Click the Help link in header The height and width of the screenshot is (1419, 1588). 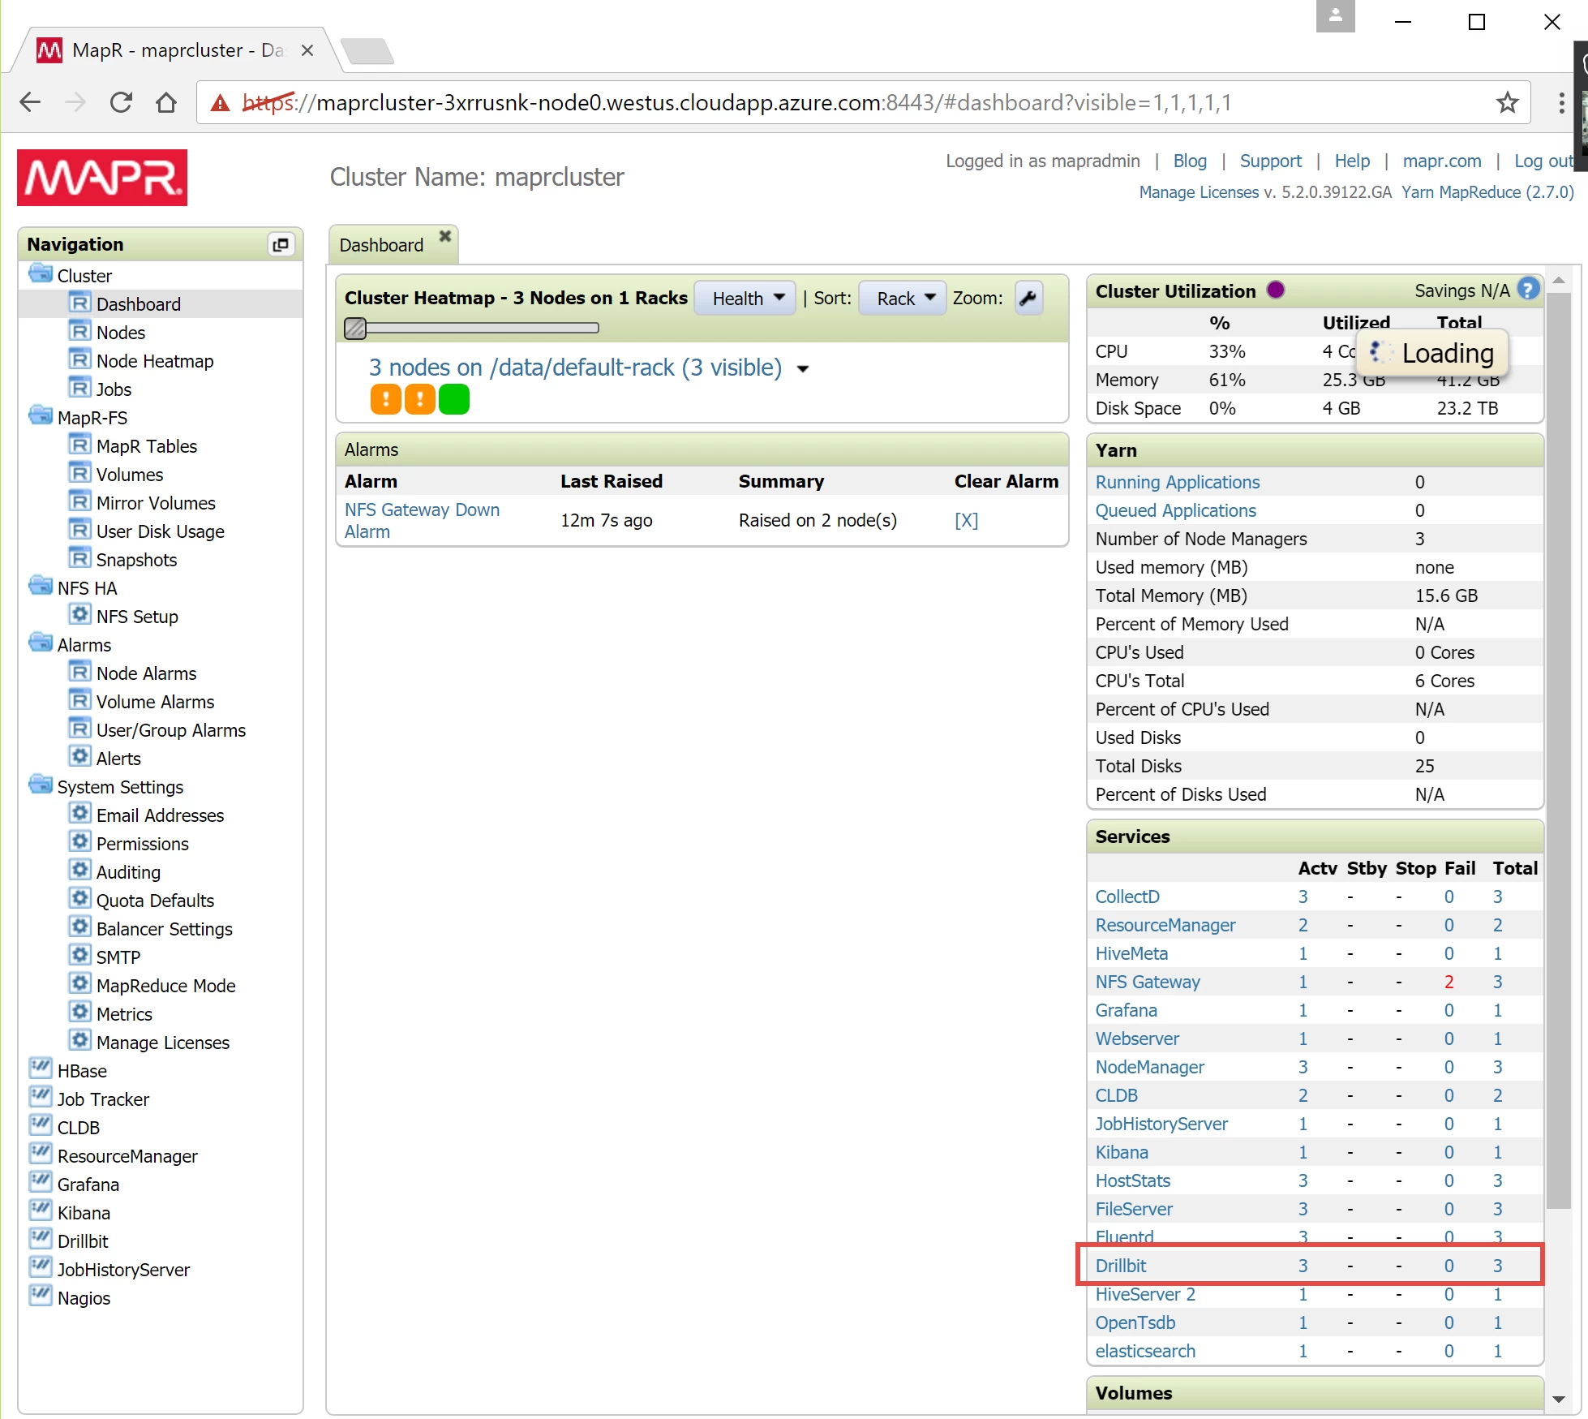(1352, 161)
